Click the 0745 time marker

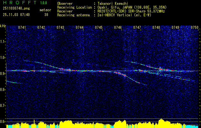tap(99, 28)
